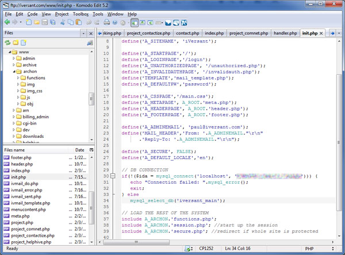Viewport: 345px width, 255px height.
Task: Open the help globe icon
Action: (115, 22)
